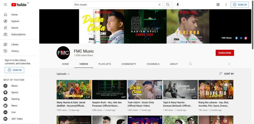
Task: Open FMC Music Facebook link on banner
Action: click(236, 38)
